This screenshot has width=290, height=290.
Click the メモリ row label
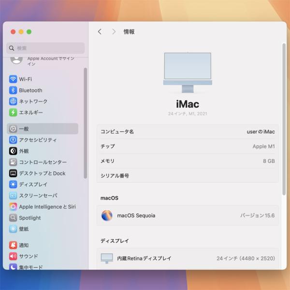[107, 161]
